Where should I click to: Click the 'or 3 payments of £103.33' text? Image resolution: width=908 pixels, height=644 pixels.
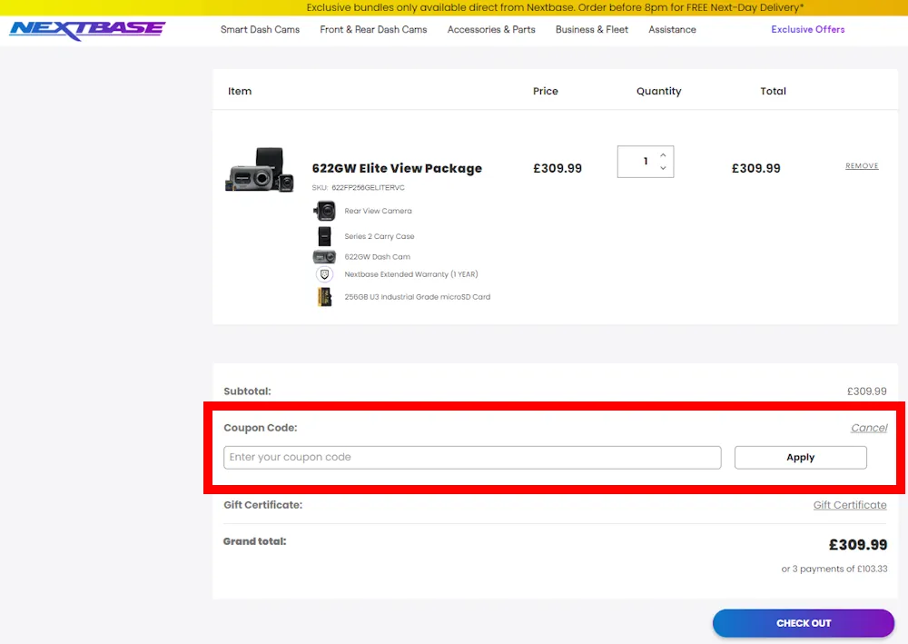[x=834, y=569]
